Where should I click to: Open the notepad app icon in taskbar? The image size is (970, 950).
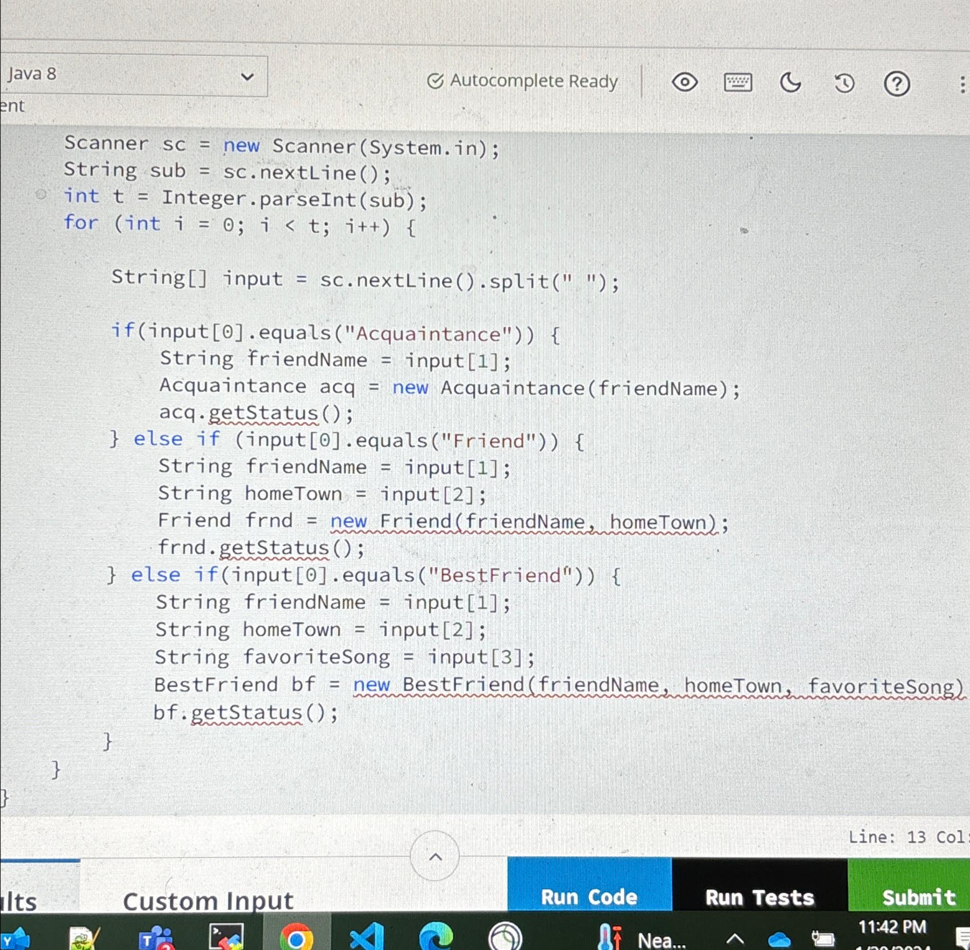[x=85, y=938]
